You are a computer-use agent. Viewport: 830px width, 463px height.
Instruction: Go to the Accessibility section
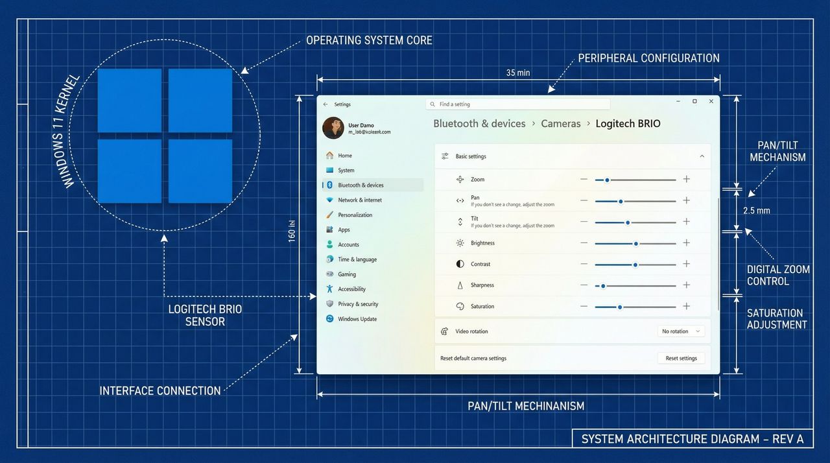[x=373, y=289]
